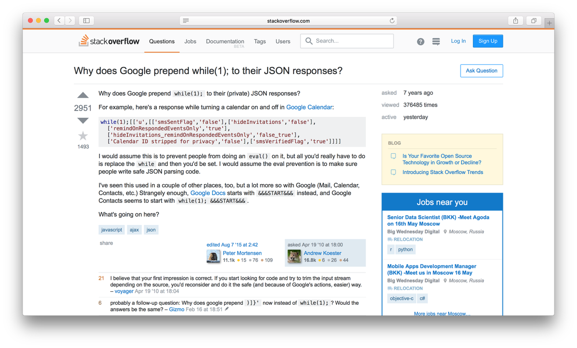Click Peter Mortensen's avatar
This screenshot has height=348, width=577.
(x=213, y=257)
